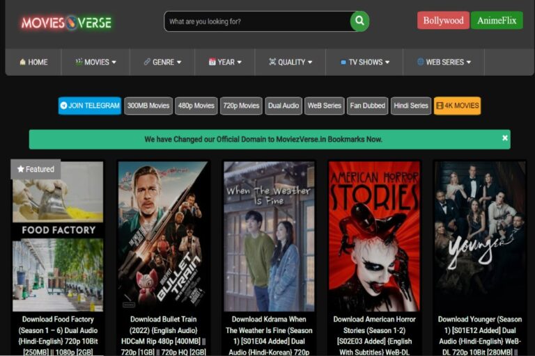
Task: Open the Bullet Train poster
Action: click(x=163, y=236)
